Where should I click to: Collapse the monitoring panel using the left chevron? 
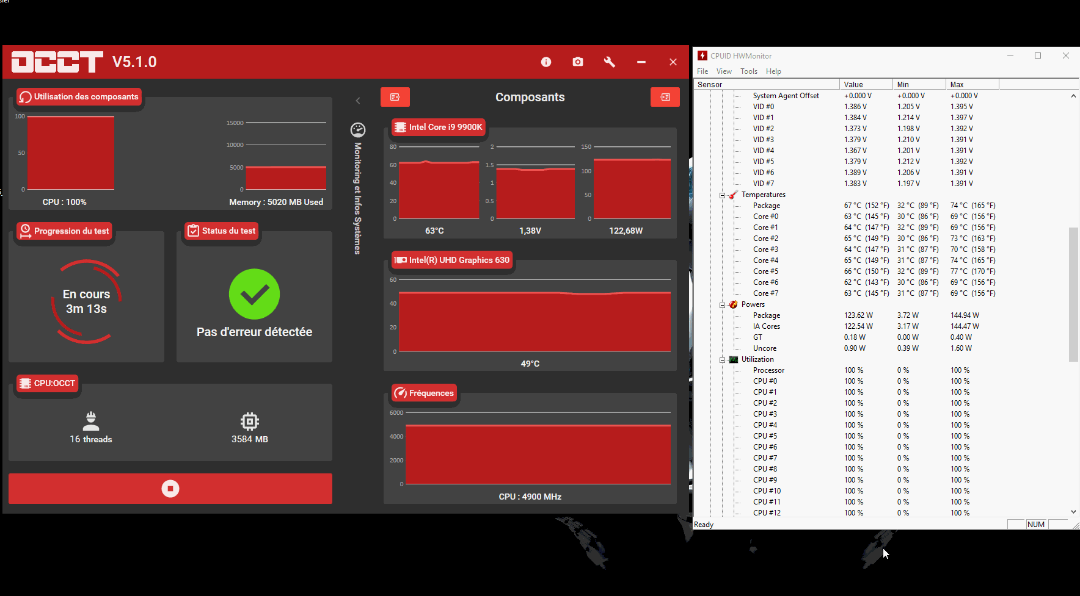click(358, 101)
